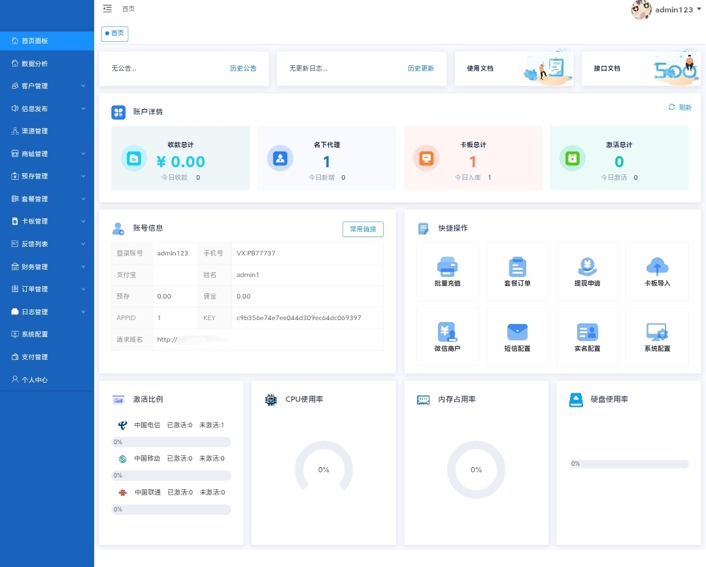
Task: Click the 中国移动 carrier logo
Action: [x=122, y=459]
